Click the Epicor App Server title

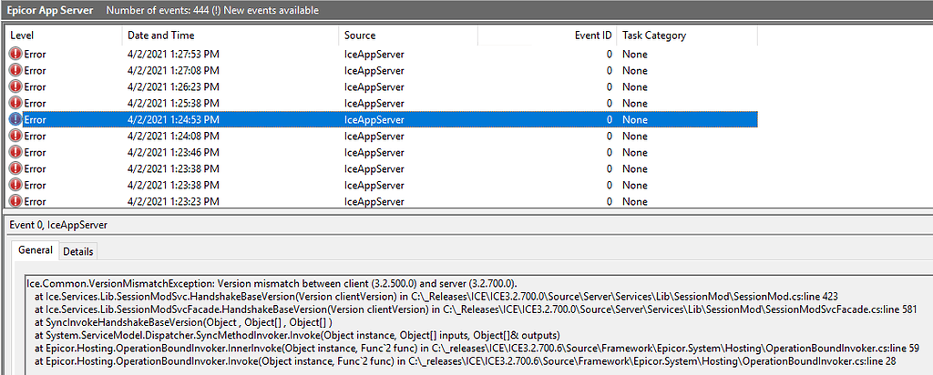click(x=50, y=10)
